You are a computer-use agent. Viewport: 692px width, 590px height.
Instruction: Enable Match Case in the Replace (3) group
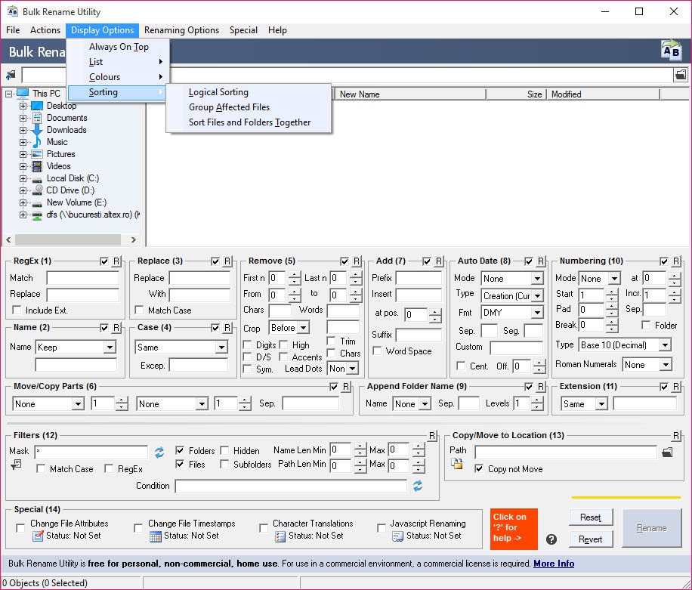pyautogui.click(x=139, y=310)
